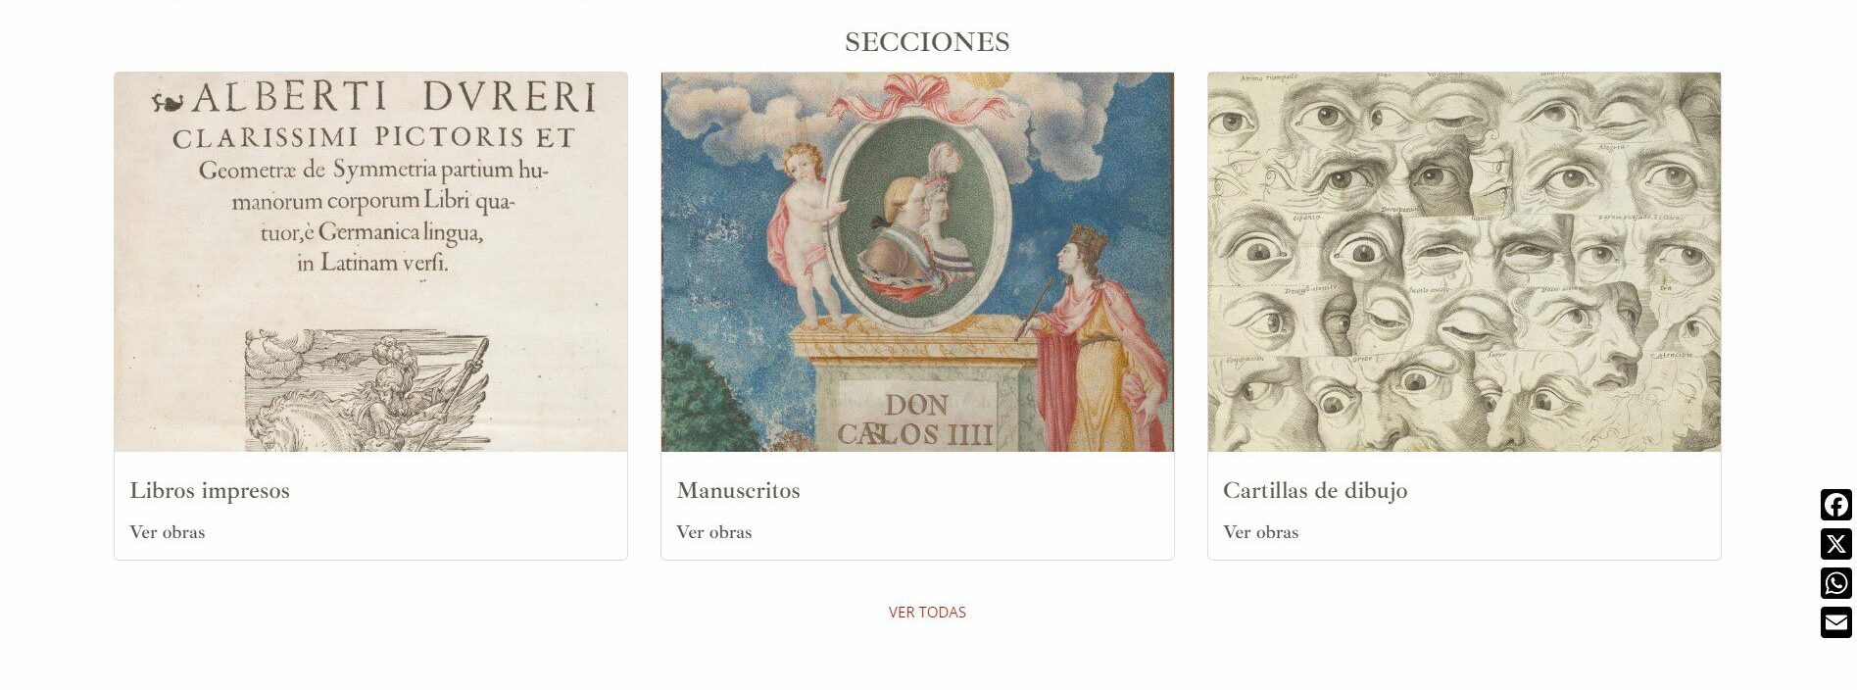Open the Cartillas de dibujo section title
The image size is (1857, 690).
(x=1315, y=490)
